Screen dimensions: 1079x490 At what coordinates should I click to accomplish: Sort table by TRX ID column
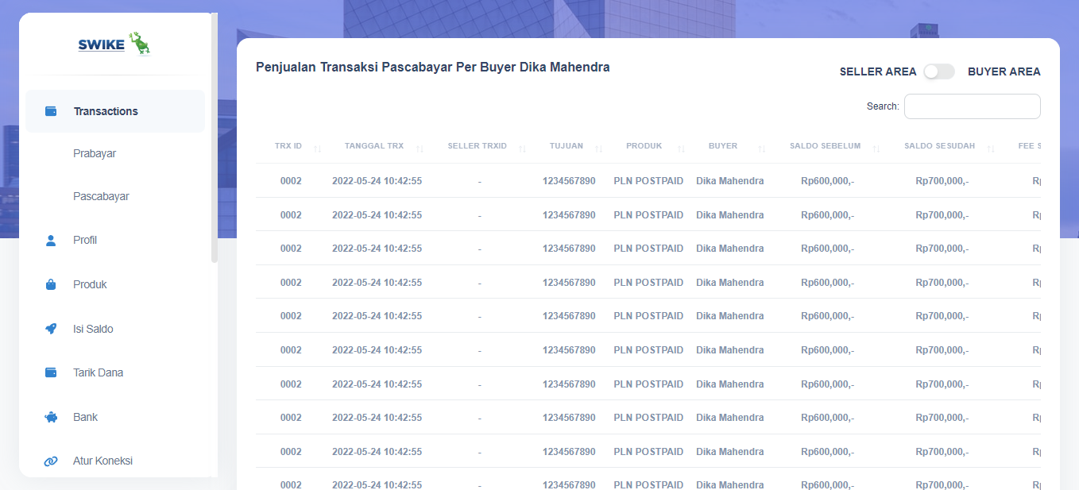click(288, 146)
